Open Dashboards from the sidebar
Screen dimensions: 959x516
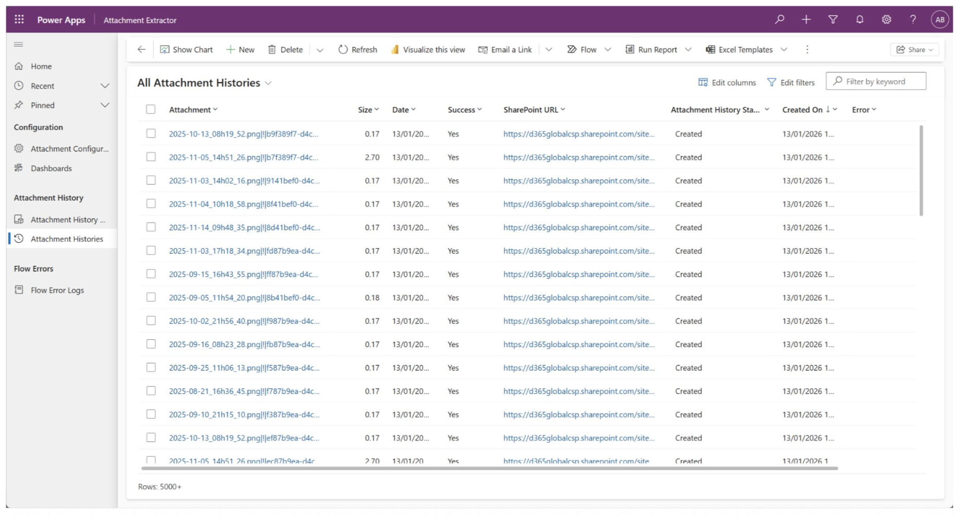(51, 168)
